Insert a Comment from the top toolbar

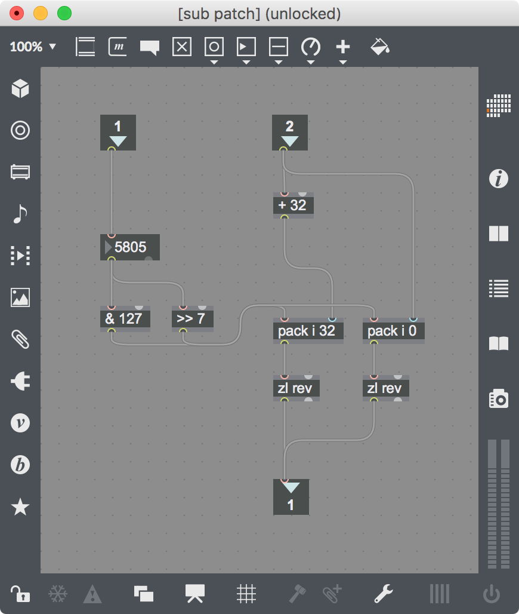pos(149,47)
